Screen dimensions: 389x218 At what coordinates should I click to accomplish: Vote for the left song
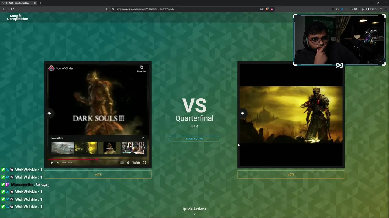(x=98, y=175)
